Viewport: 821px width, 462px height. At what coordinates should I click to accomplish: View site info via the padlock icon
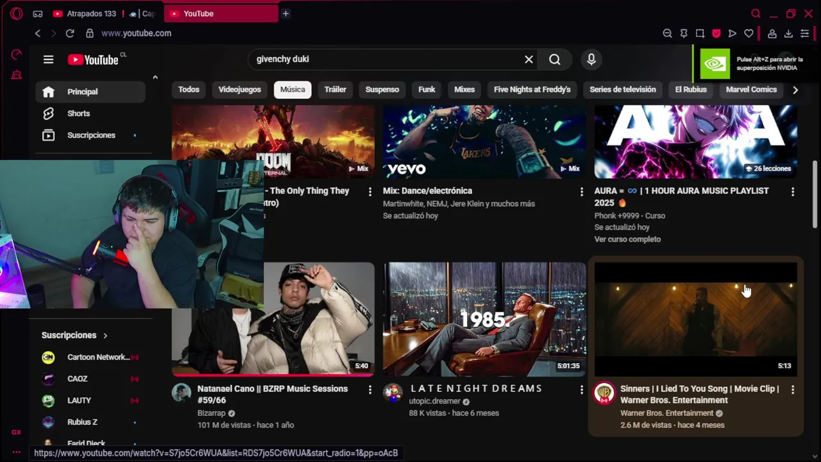[x=90, y=33]
